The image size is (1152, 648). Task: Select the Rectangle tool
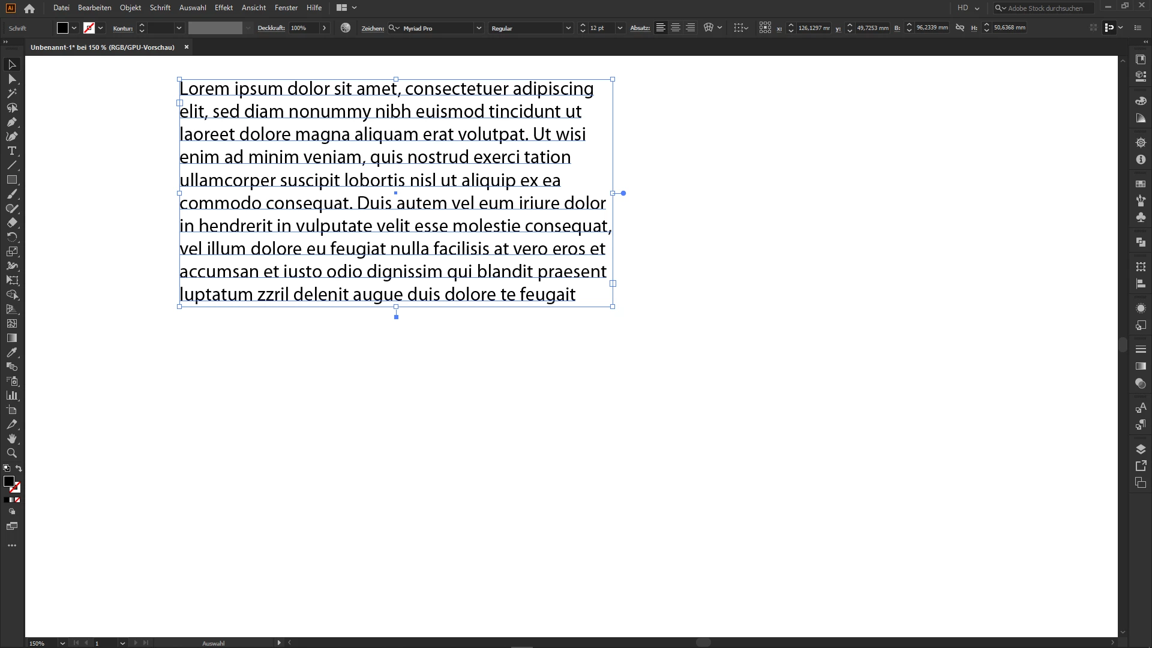pos(11,180)
